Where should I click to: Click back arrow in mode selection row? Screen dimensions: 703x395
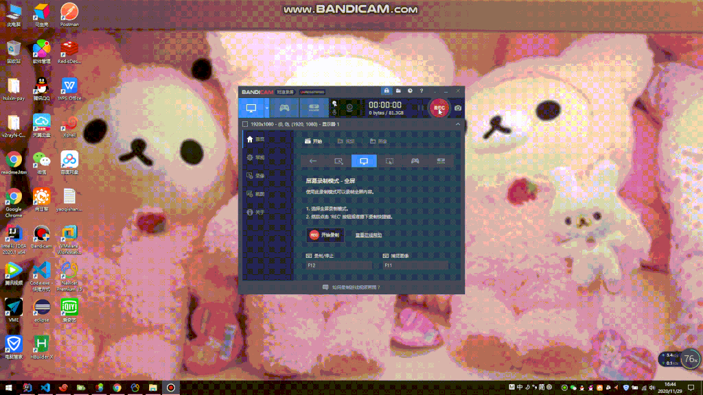[x=313, y=160]
